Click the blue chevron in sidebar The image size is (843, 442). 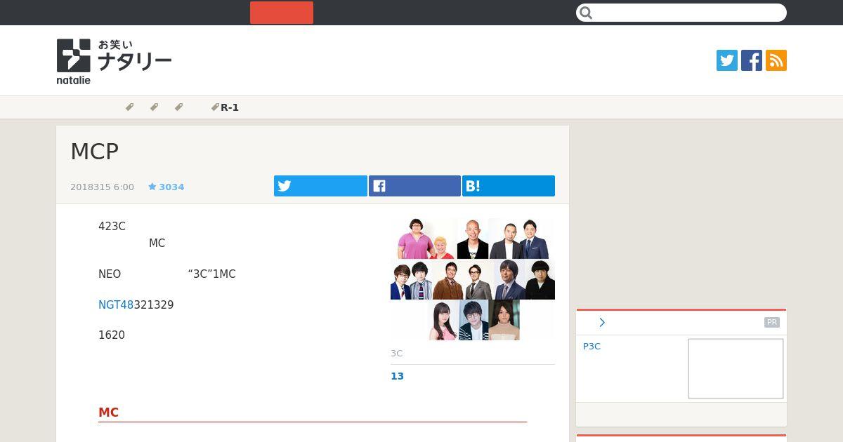tap(602, 322)
